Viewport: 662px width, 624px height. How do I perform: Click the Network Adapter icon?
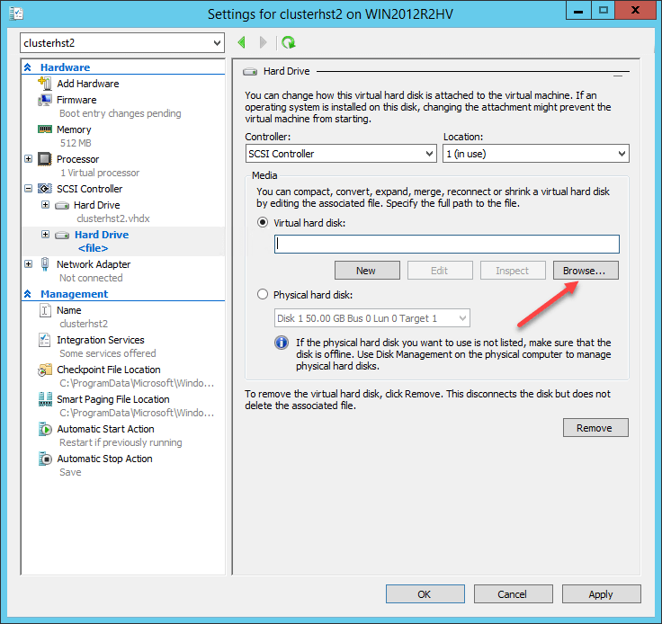45,264
